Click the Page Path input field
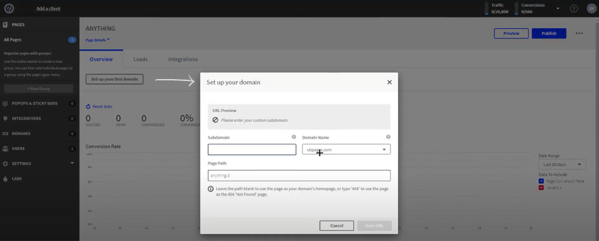Image resolution: width=599 pixels, height=241 pixels. coord(299,175)
